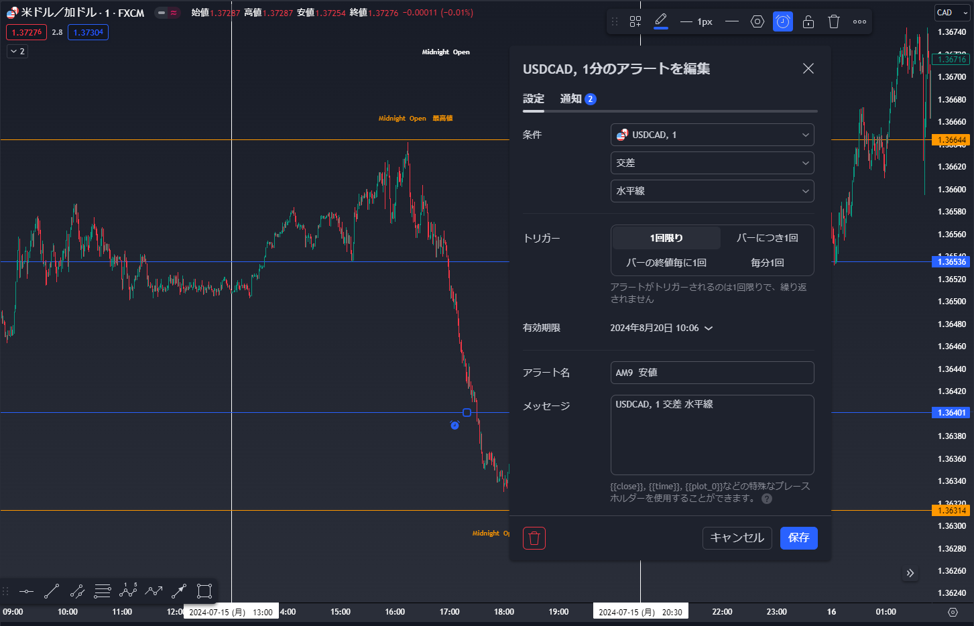This screenshot has width=974, height=626.
Task: Click the 保存 button
Action: (798, 538)
